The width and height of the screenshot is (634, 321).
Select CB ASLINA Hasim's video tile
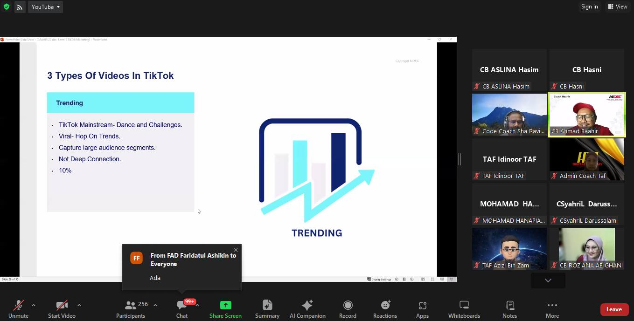click(509, 70)
